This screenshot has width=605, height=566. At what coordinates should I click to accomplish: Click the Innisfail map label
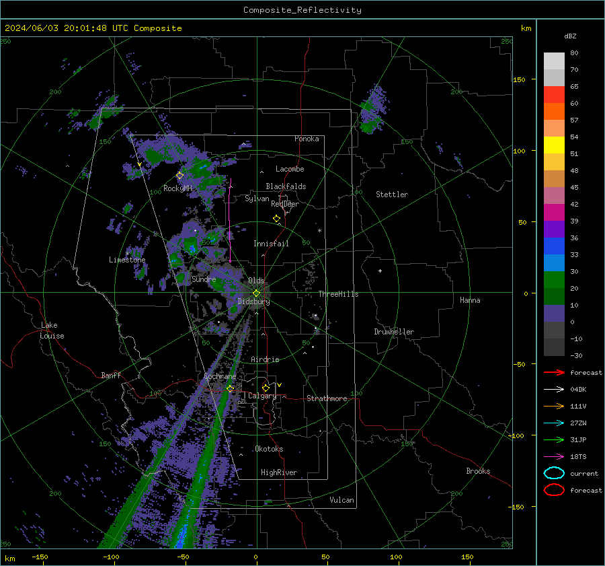[271, 244]
